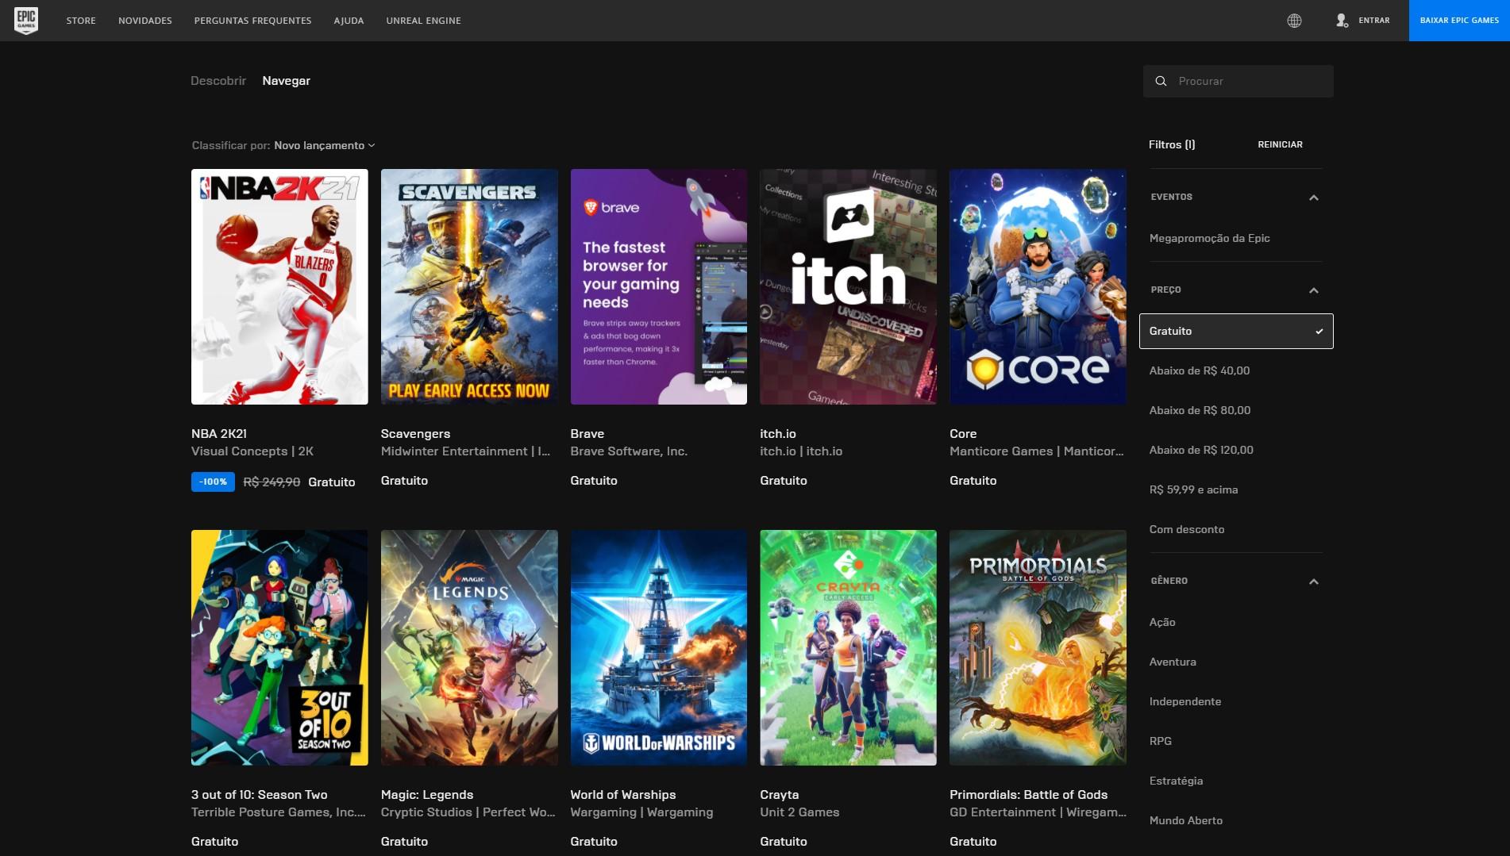
Task: Click the Core title link
Action: 963,434
